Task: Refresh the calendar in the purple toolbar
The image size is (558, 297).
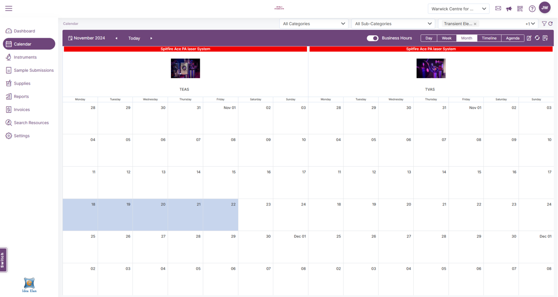Action: click(537, 38)
